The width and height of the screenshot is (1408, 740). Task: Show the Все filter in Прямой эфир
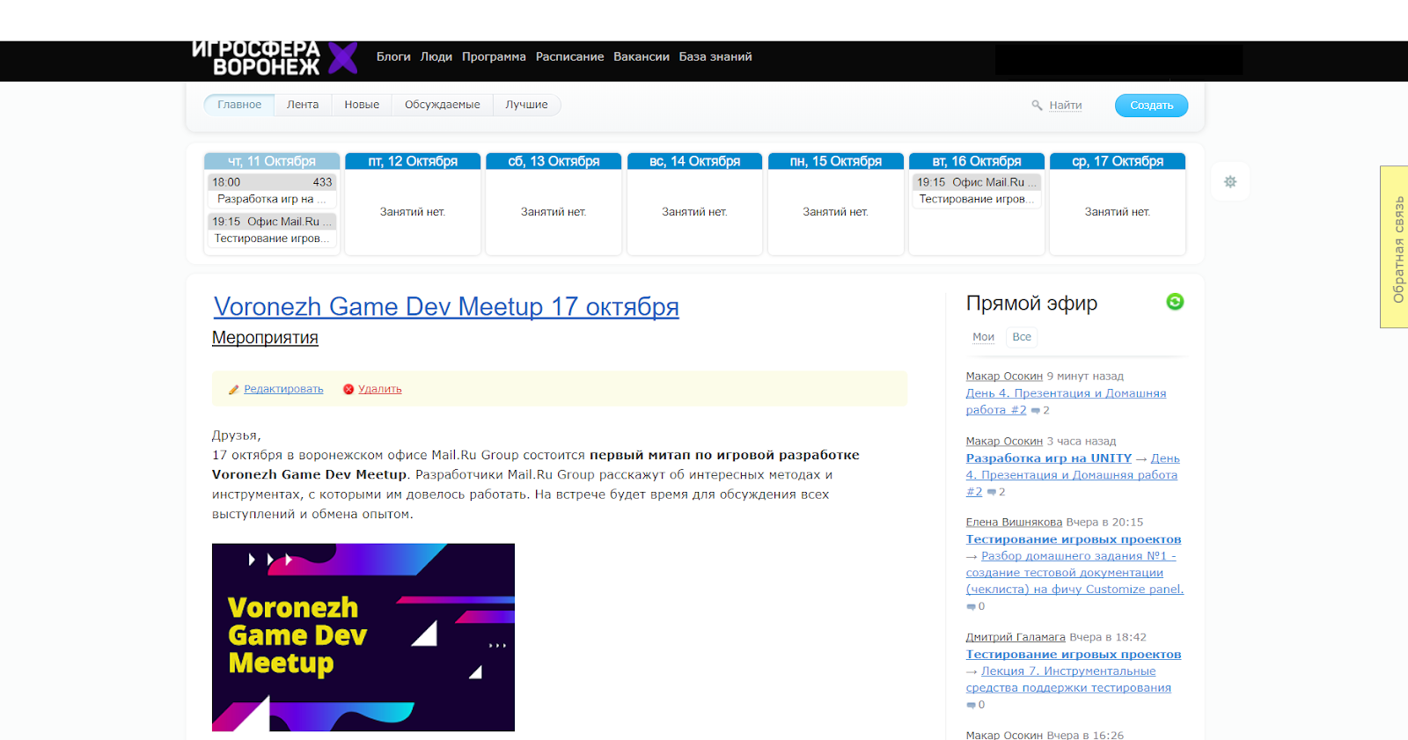1022,337
